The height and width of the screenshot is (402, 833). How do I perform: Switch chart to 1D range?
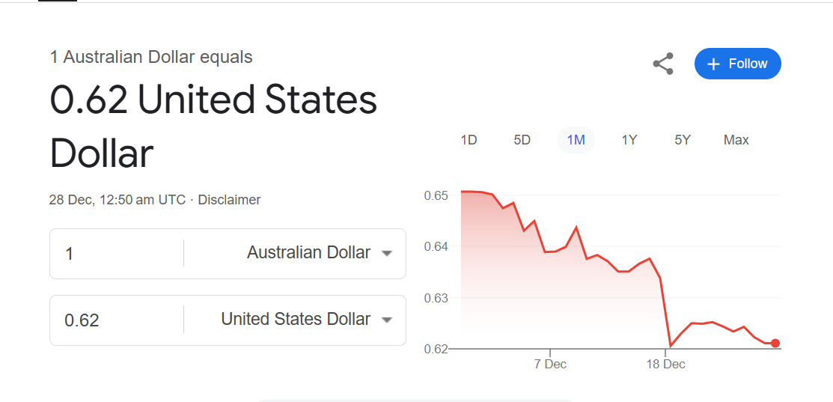pyautogui.click(x=469, y=140)
